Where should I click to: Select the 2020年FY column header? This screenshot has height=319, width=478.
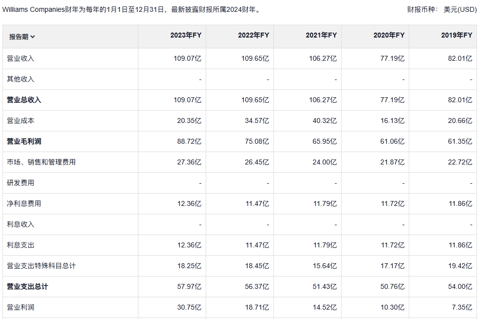click(x=389, y=35)
